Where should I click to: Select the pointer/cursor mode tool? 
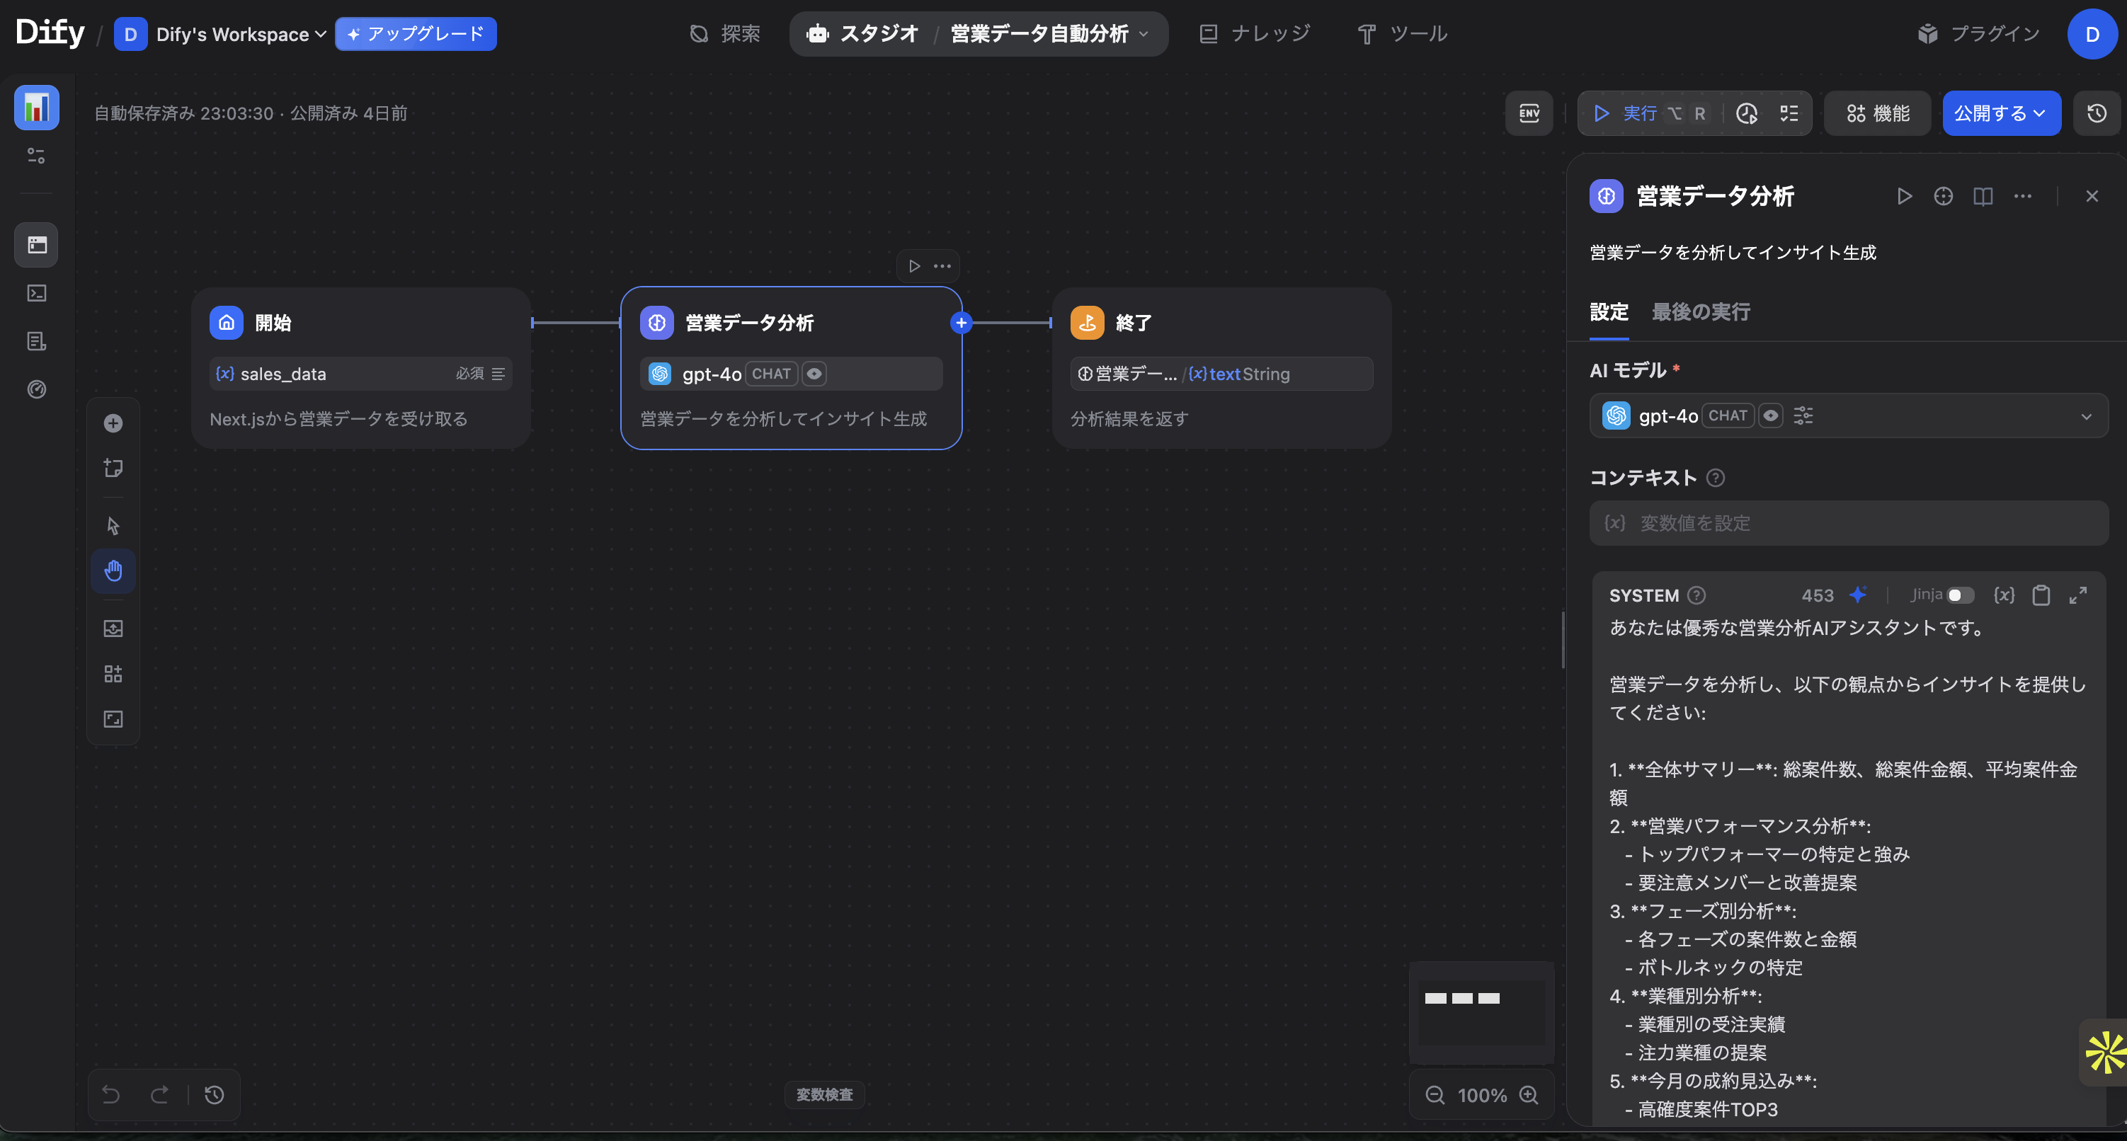113,526
